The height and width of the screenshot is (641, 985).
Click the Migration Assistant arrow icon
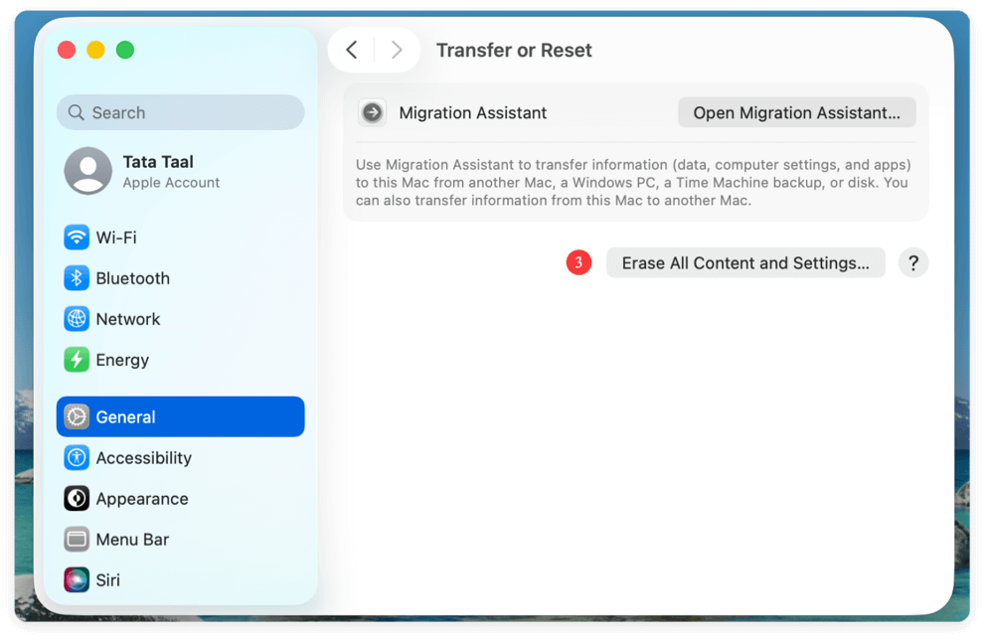(372, 112)
